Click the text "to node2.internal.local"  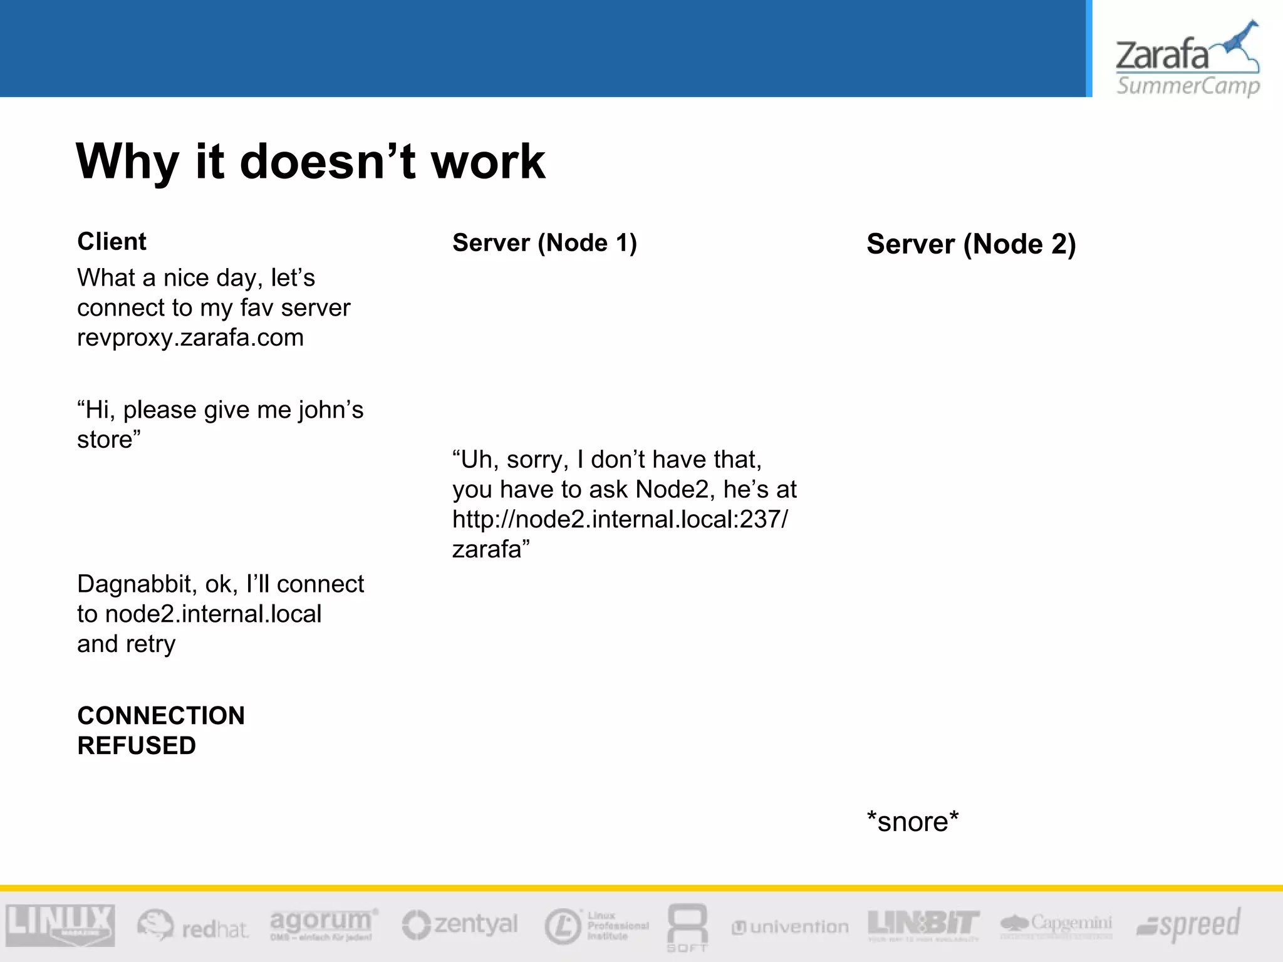(x=199, y=614)
